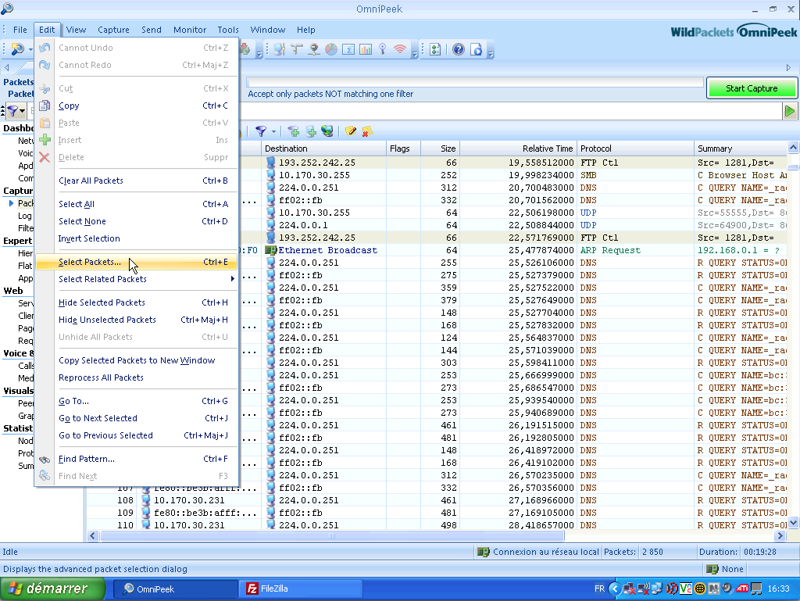Image resolution: width=800 pixels, height=601 pixels.
Task: Open the wireless channel antenna icon
Action: [x=383, y=49]
